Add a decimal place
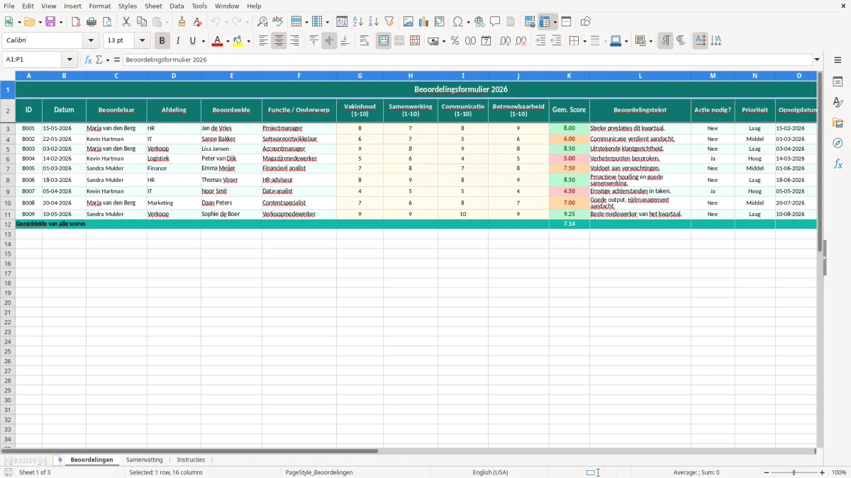The height and width of the screenshot is (478, 851). (x=505, y=41)
